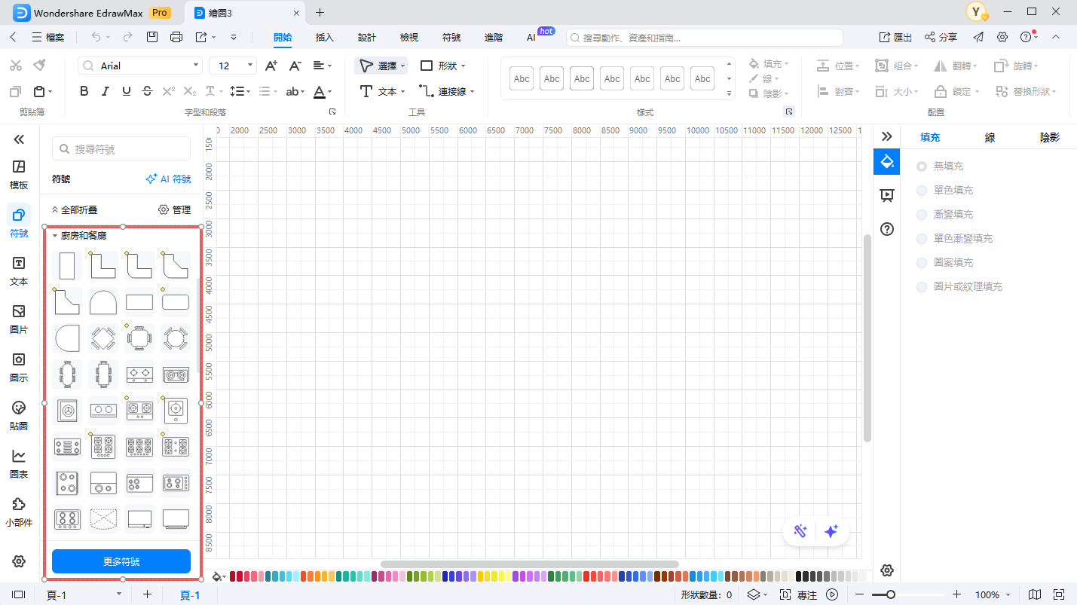Click the Save icon in toolbar
The image size is (1077, 605).
pos(152,37)
